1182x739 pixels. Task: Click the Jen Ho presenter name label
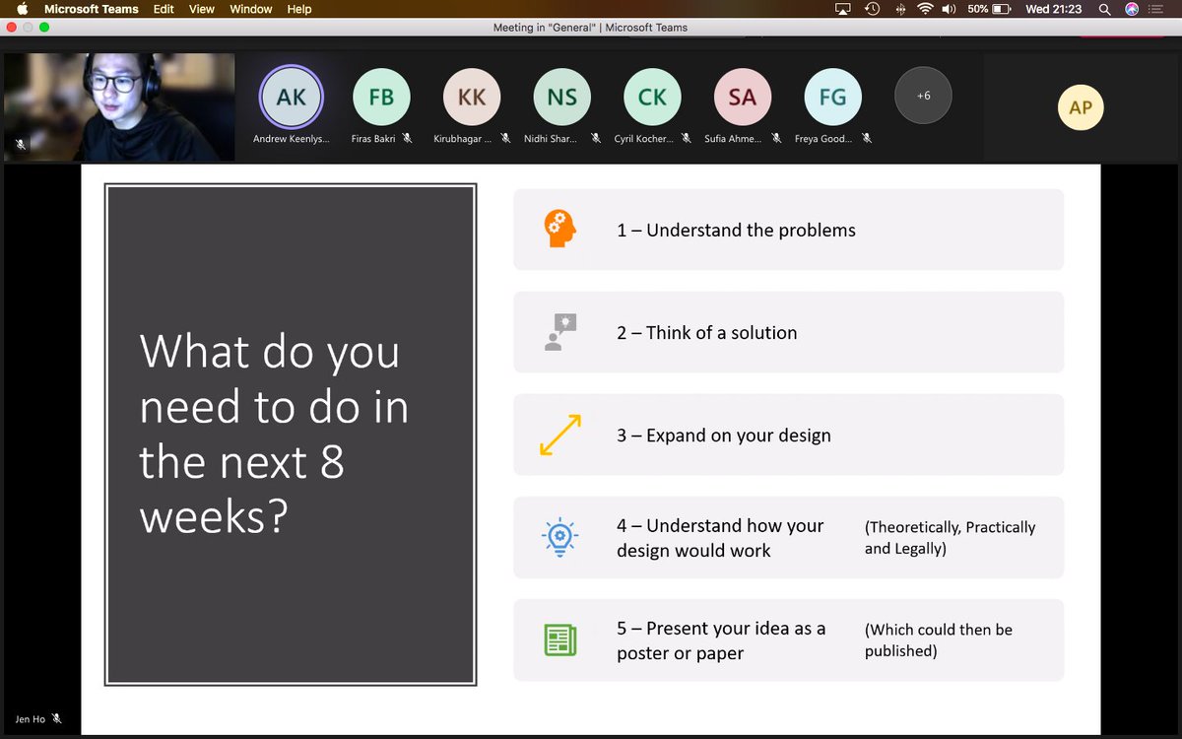(x=31, y=719)
